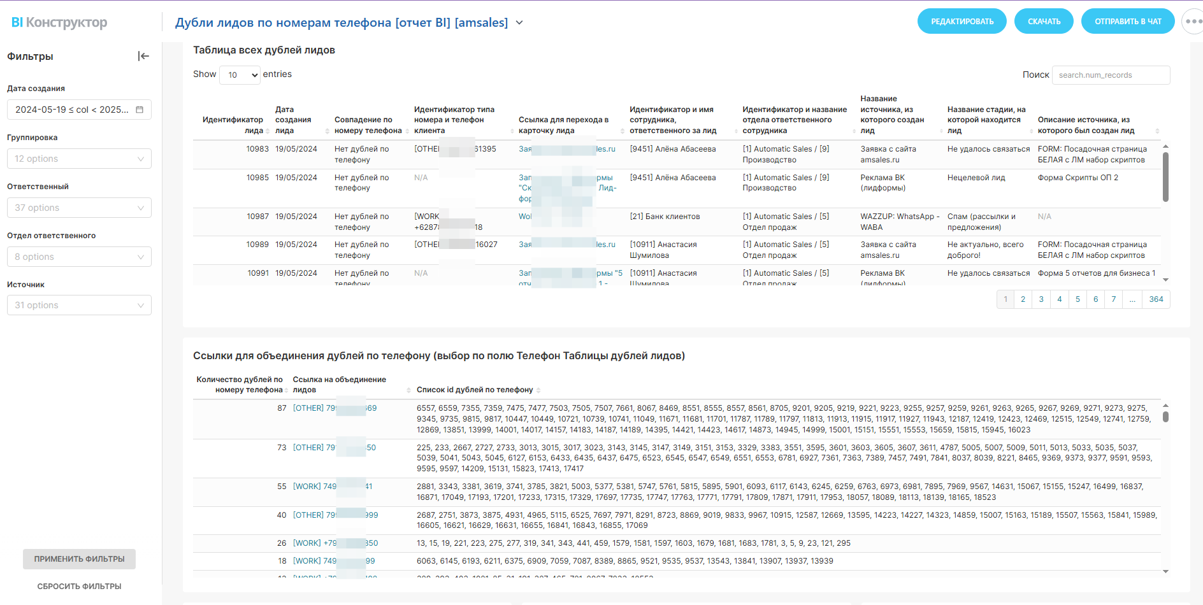The height and width of the screenshot is (605, 1203).
Task: Apply filters with ПРИМЕНИТЬ ФИЛЬТРЫ
Action: coord(79,559)
